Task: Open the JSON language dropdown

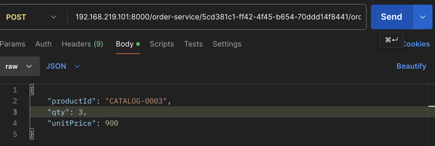Action: [x=63, y=66]
